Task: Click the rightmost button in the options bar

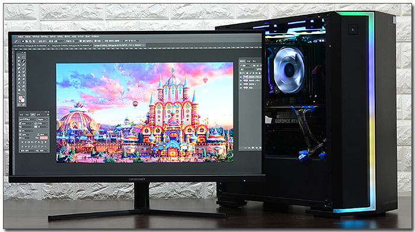Action: click(131, 41)
